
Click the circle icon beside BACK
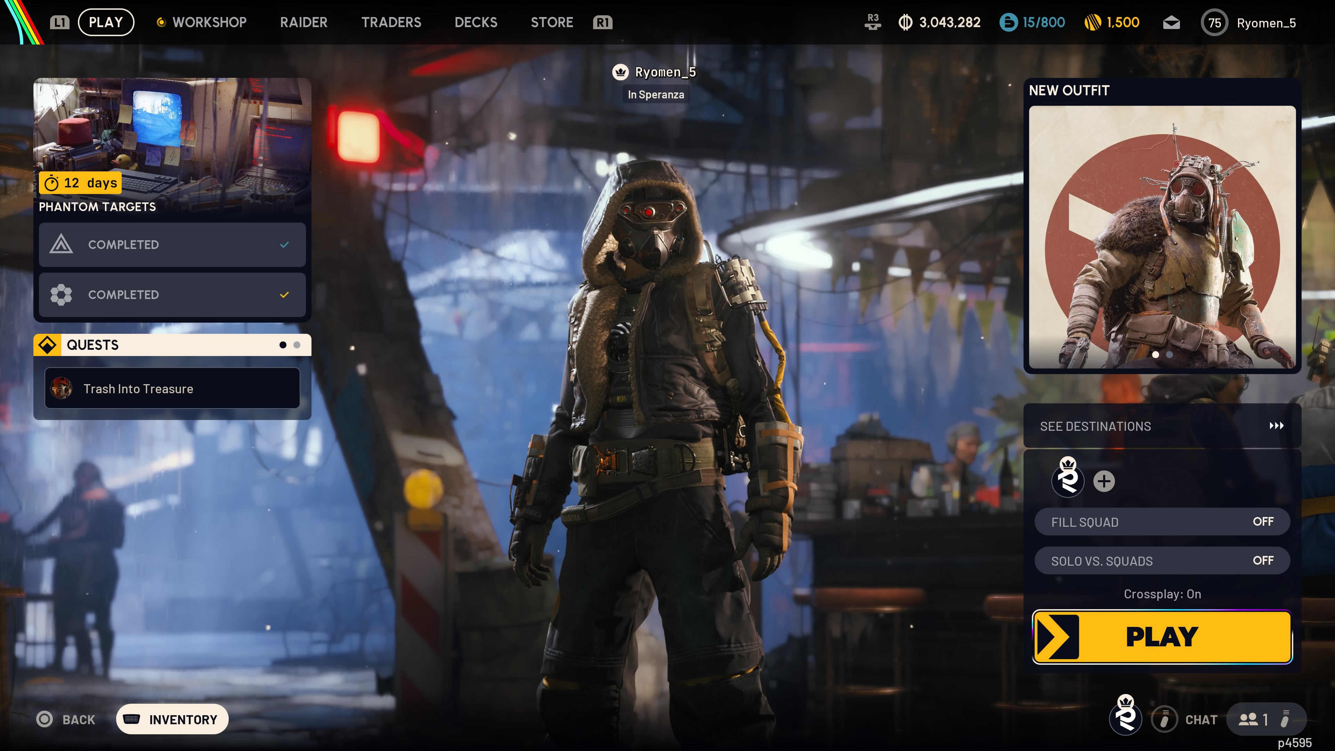(x=44, y=719)
